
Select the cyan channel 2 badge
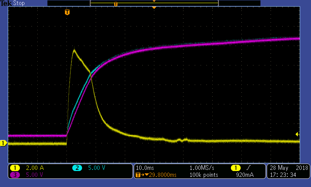point(77,168)
